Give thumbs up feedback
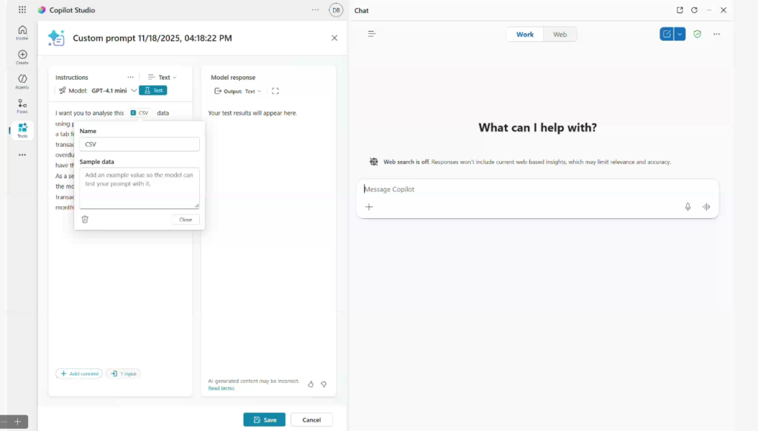The width and height of the screenshot is (758, 431). click(x=311, y=384)
